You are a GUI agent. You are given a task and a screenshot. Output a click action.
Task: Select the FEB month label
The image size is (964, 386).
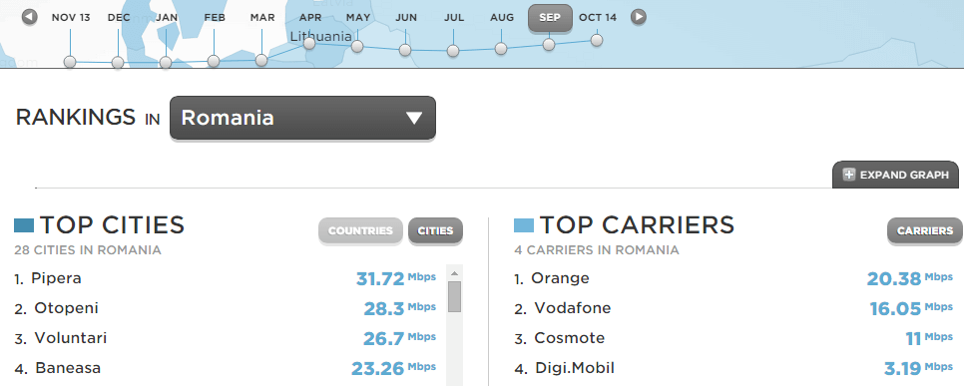[215, 17]
